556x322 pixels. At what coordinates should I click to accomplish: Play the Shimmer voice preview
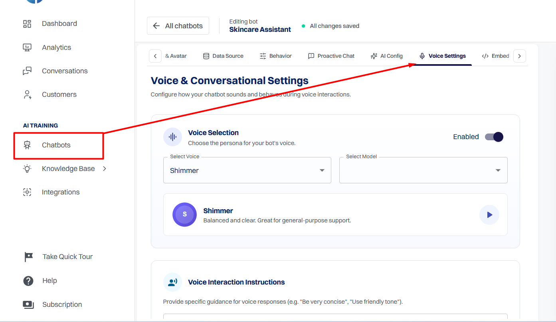click(x=489, y=215)
